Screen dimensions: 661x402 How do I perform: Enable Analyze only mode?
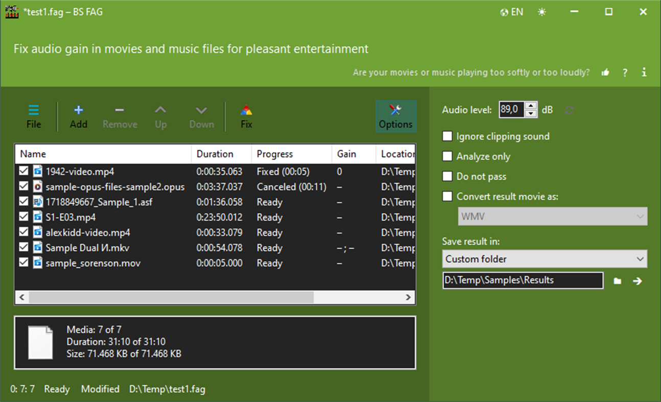pyautogui.click(x=447, y=156)
